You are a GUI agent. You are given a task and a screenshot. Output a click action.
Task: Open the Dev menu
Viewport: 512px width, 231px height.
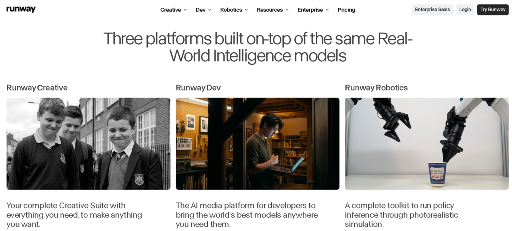click(201, 10)
